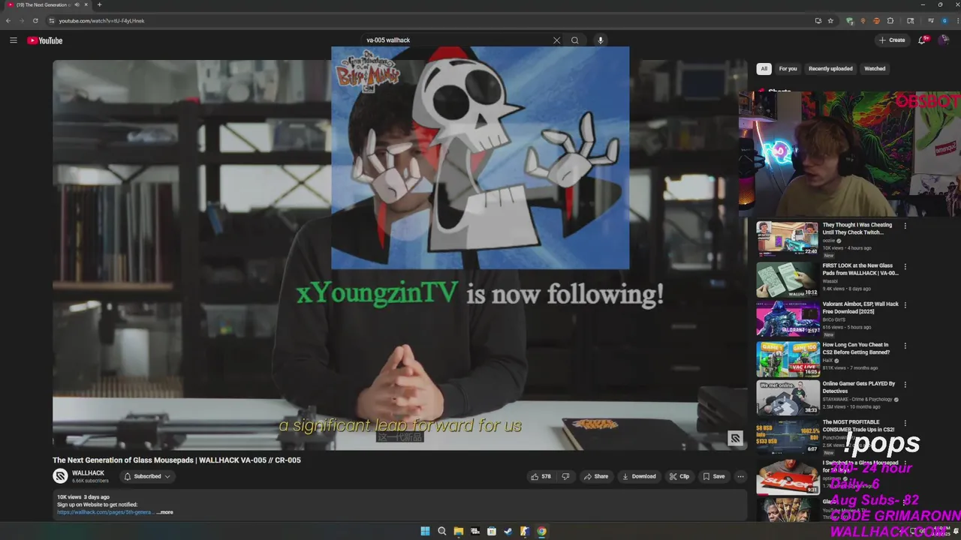Select the For you filter chip
This screenshot has width=961, height=540.
pyautogui.click(x=788, y=69)
